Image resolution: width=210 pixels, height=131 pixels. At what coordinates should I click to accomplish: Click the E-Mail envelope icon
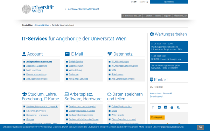coord(67,54)
